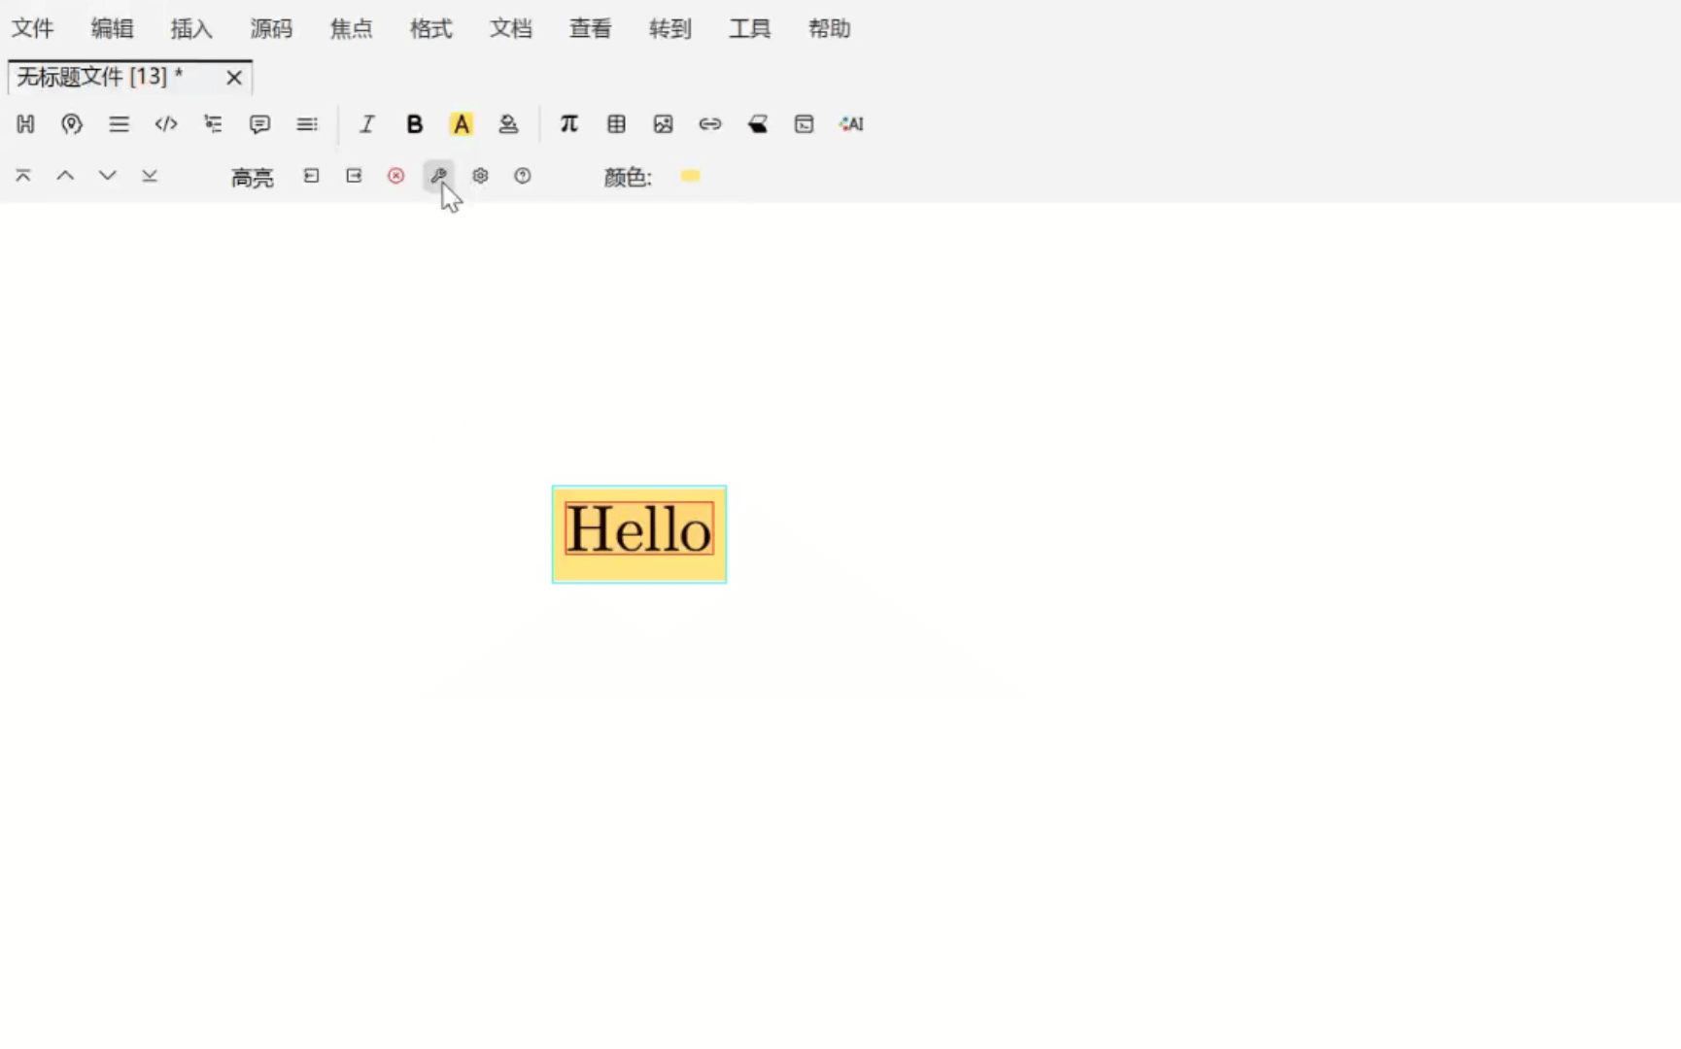Switch to the 无标题文件 [13] tab
Viewport: 1681px width, 1049px height.
[x=97, y=77]
